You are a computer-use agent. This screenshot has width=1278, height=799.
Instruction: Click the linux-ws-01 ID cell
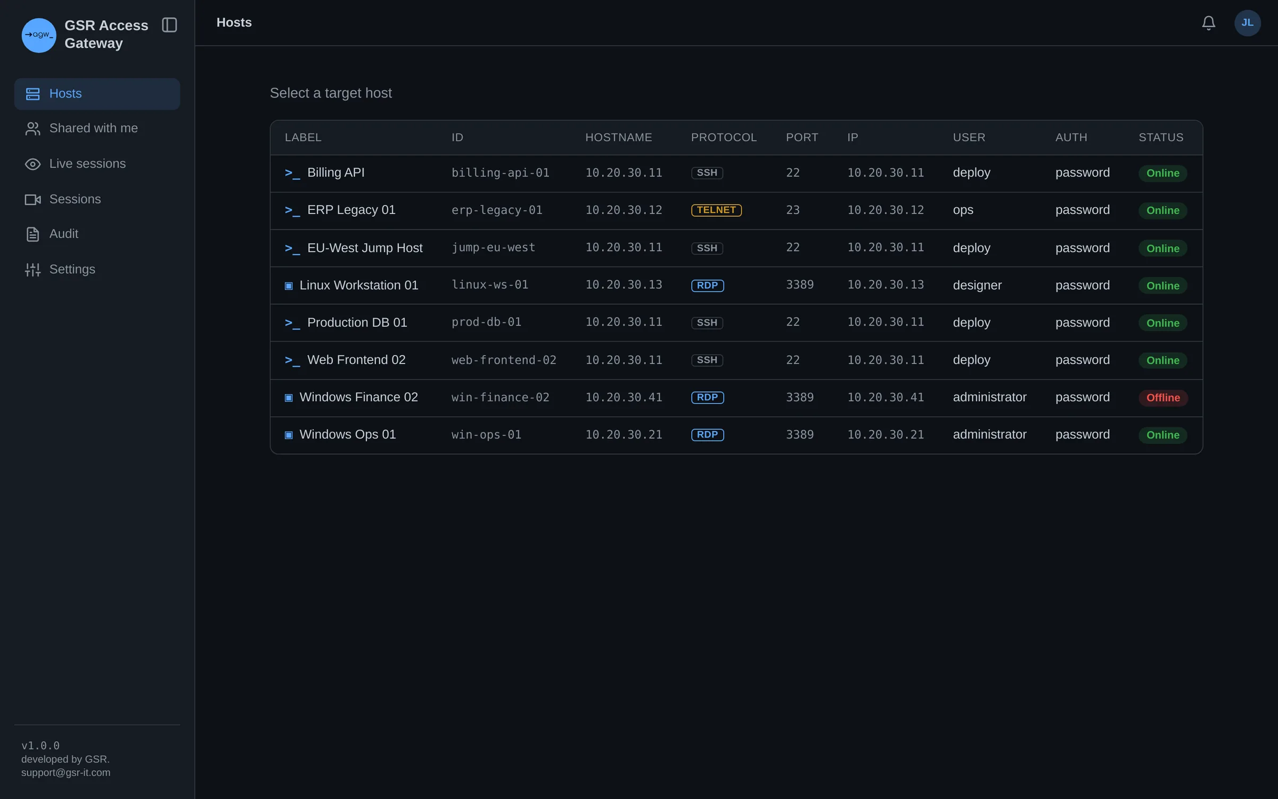point(490,285)
